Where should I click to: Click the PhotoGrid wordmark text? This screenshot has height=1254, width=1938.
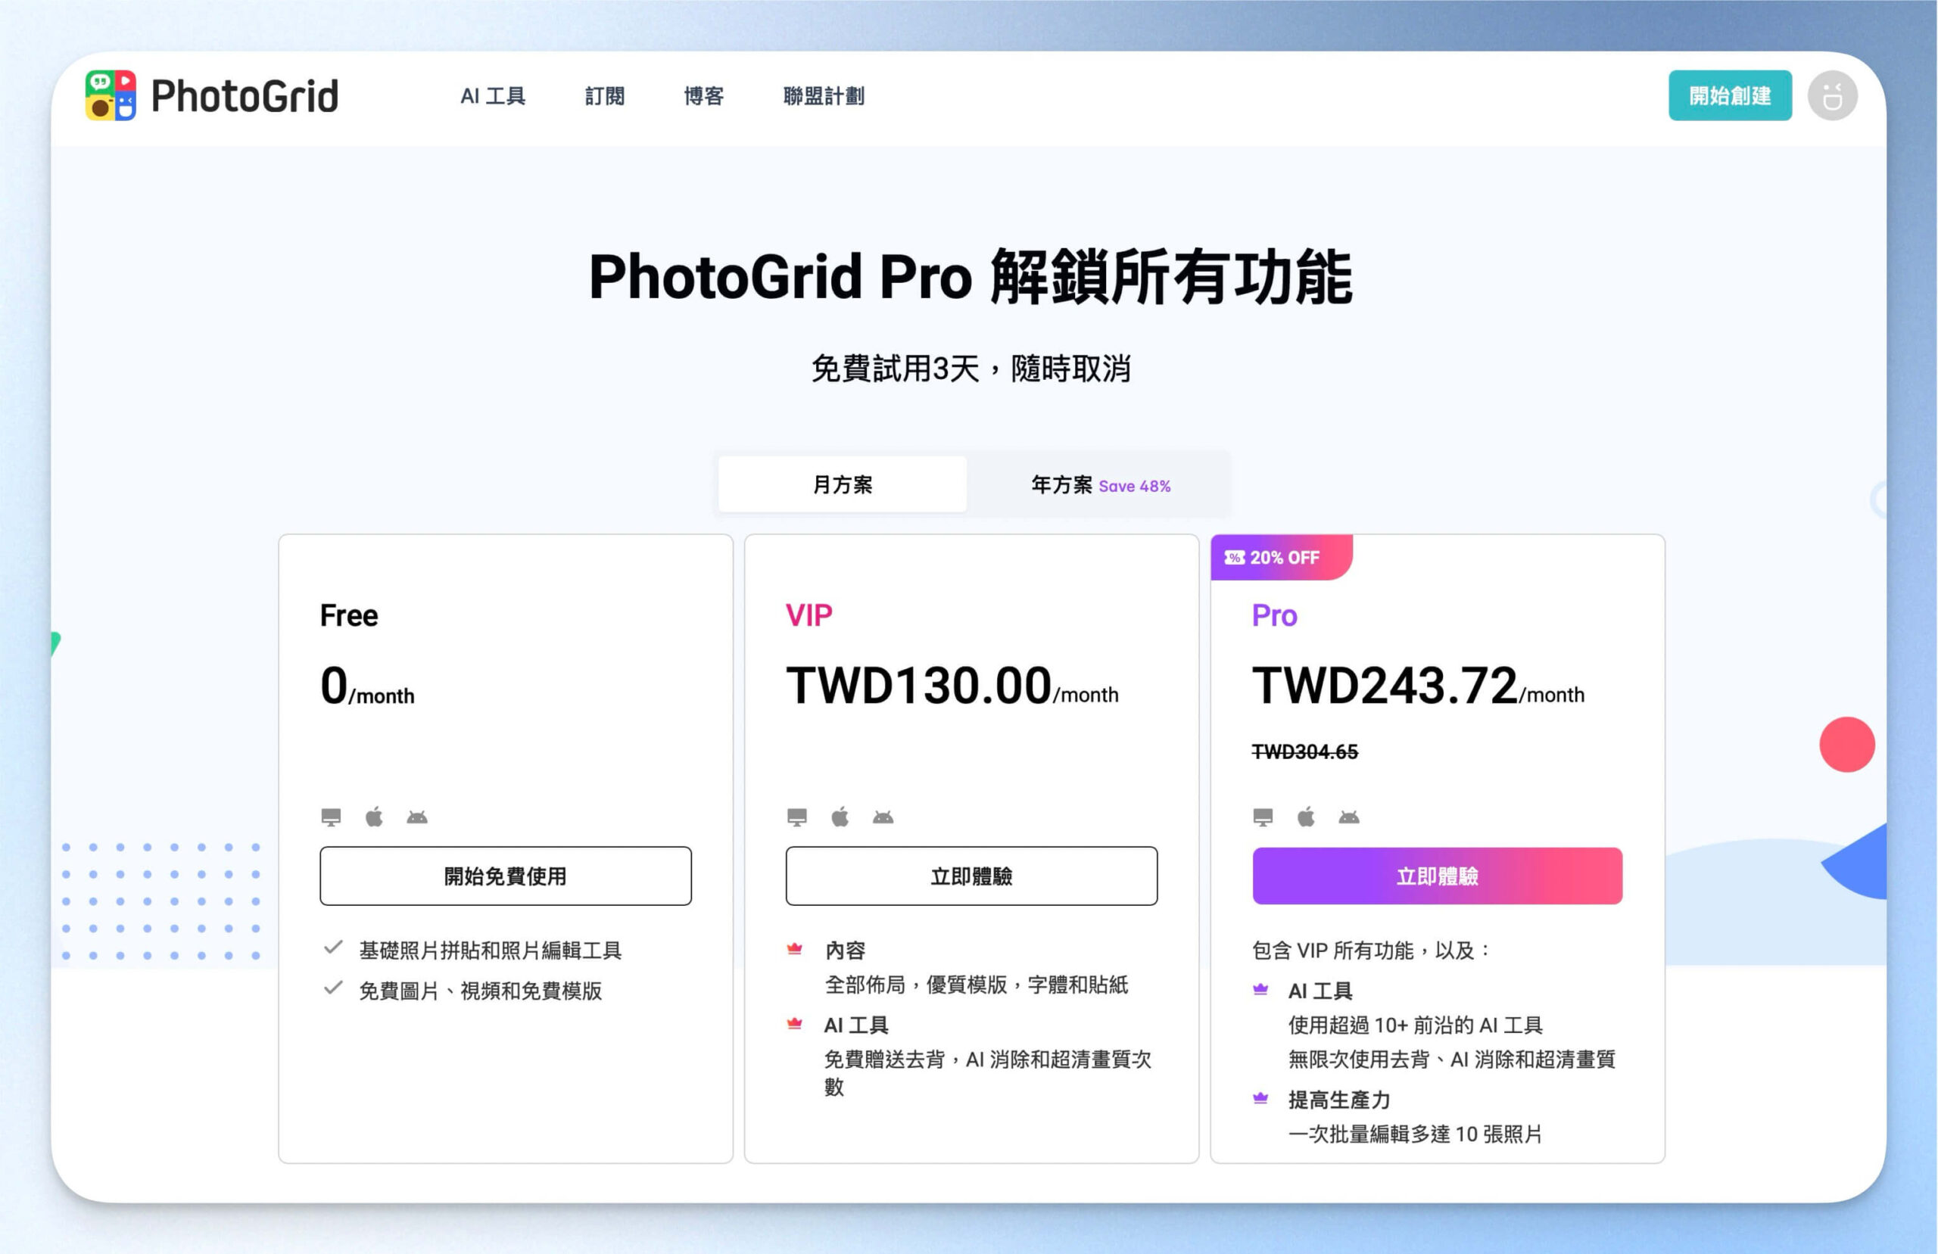pyautogui.click(x=245, y=96)
